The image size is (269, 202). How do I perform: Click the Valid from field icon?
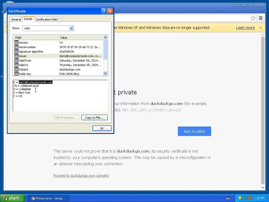click(16, 60)
